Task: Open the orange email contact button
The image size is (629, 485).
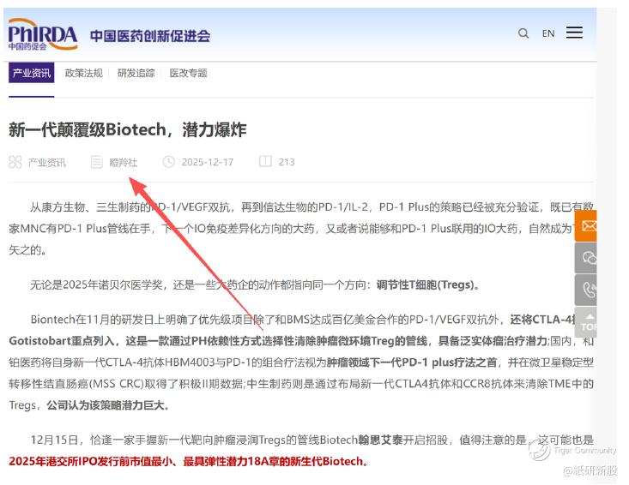Action: (x=586, y=226)
